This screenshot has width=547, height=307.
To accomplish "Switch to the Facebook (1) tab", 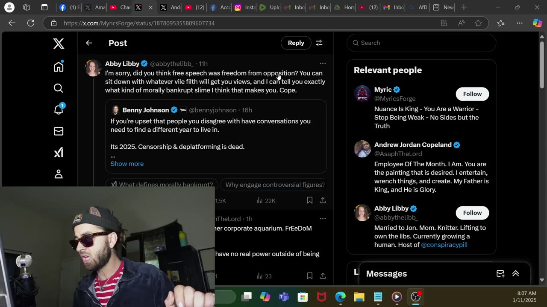I will click(69, 7).
